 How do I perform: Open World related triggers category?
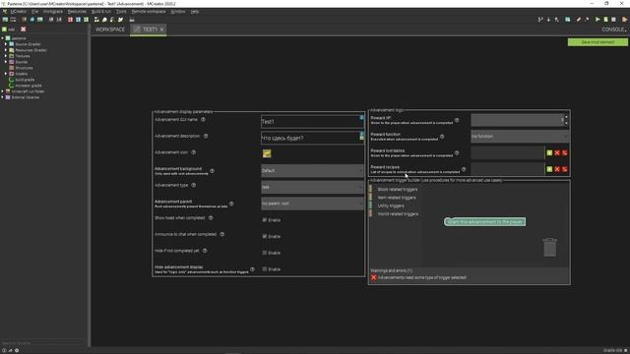click(x=398, y=214)
